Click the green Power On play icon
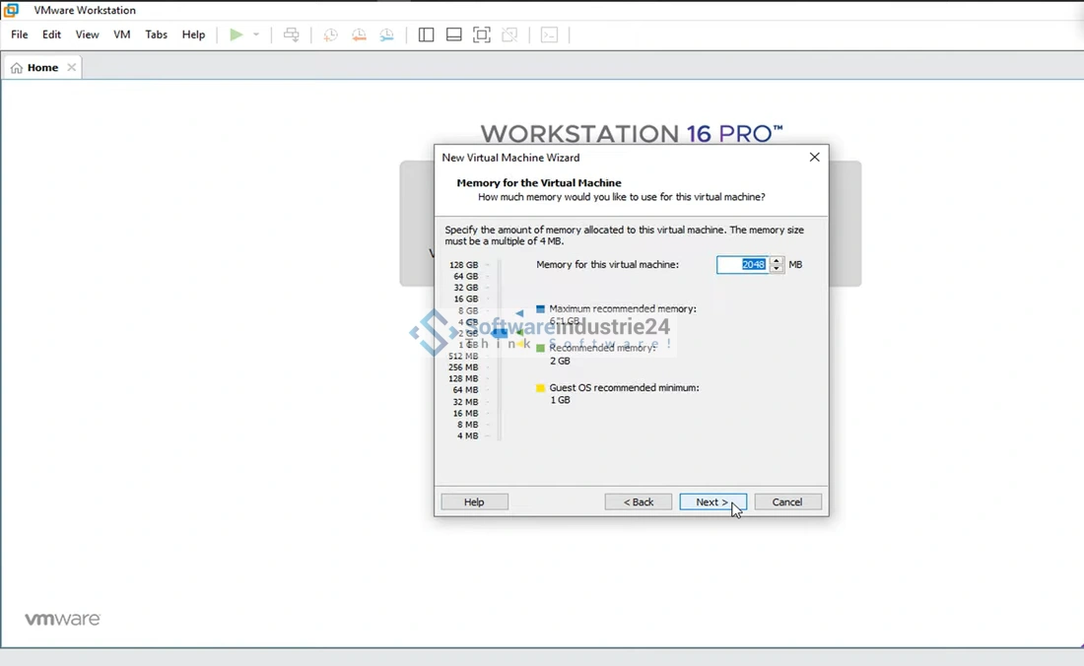This screenshot has height=666, width=1084. click(237, 34)
